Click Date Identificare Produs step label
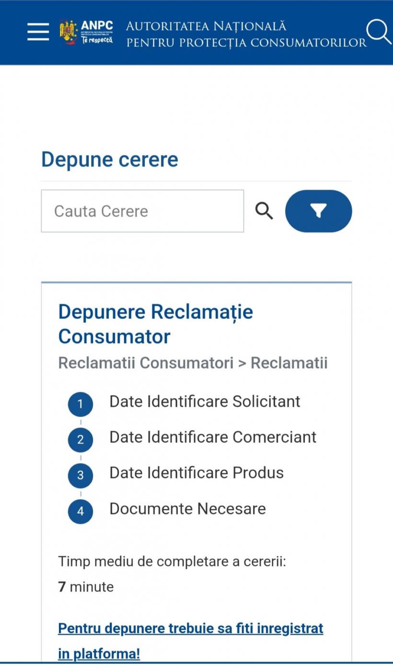 click(x=196, y=473)
